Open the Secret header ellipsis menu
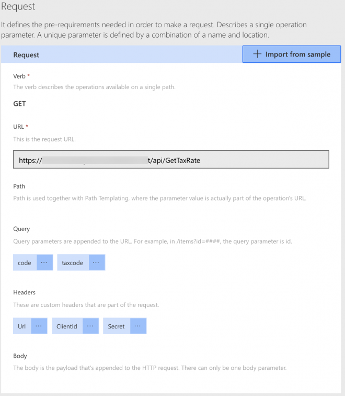The width and height of the screenshot is (345, 396). point(137,326)
